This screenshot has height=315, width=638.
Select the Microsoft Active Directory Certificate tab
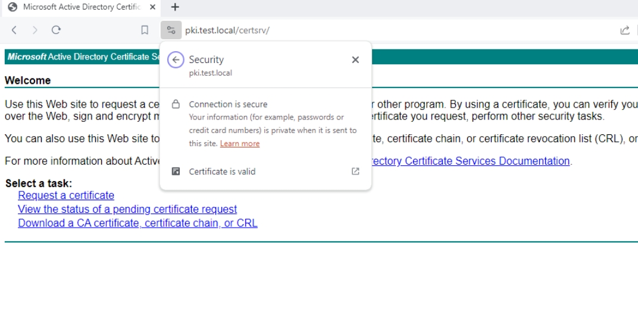pos(82,7)
